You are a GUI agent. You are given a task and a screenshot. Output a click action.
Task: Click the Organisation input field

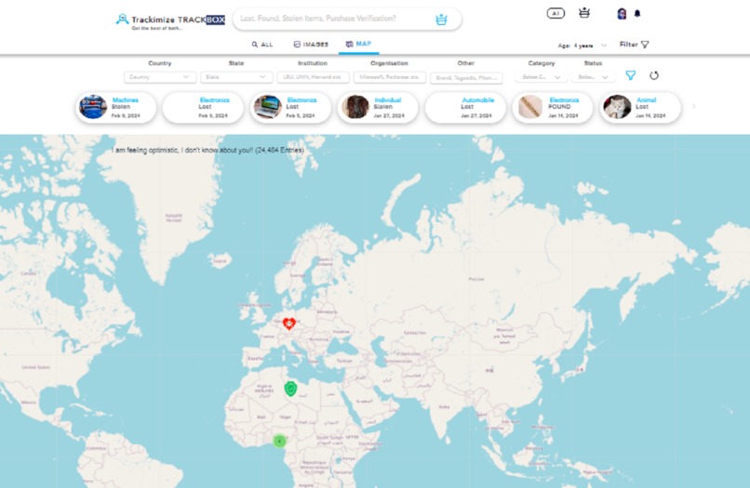pos(389,77)
